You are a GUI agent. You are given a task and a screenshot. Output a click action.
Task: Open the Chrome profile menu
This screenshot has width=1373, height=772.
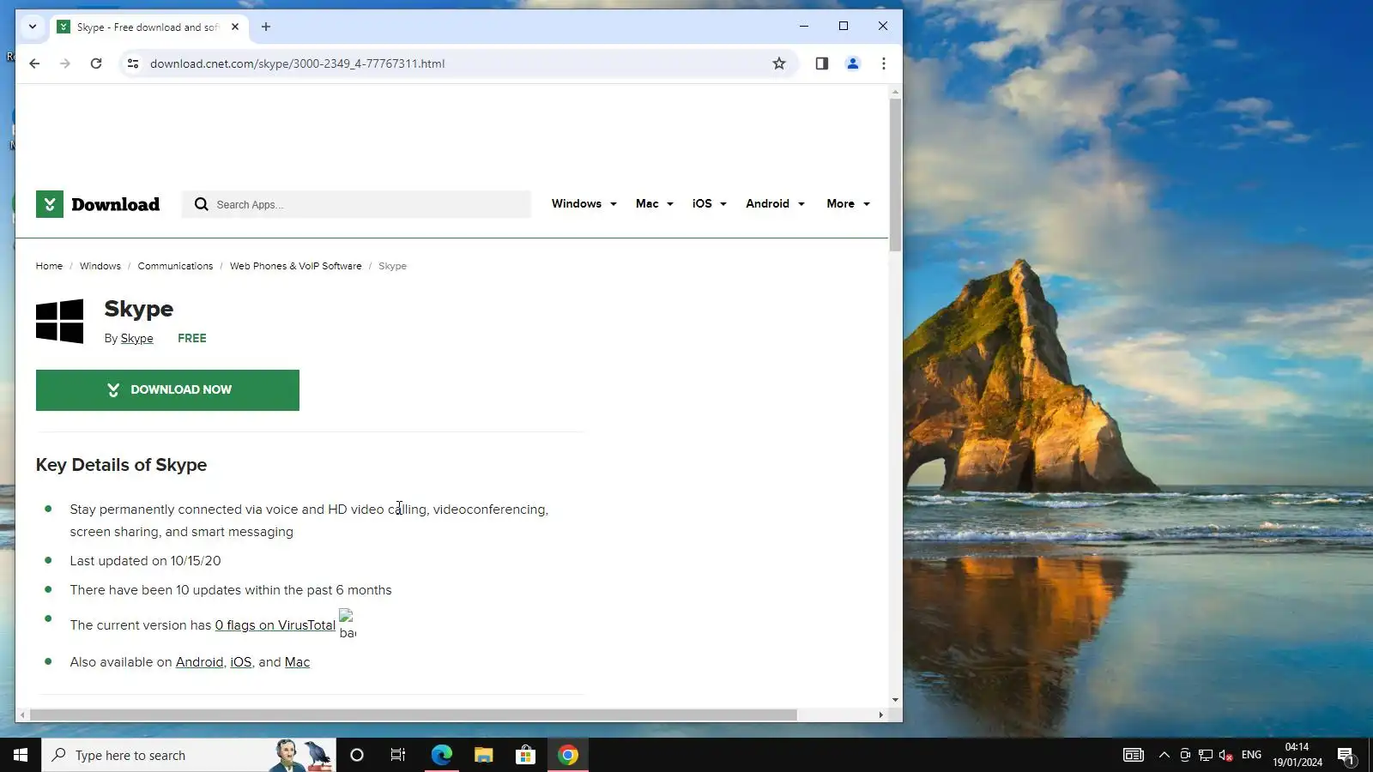point(853,63)
